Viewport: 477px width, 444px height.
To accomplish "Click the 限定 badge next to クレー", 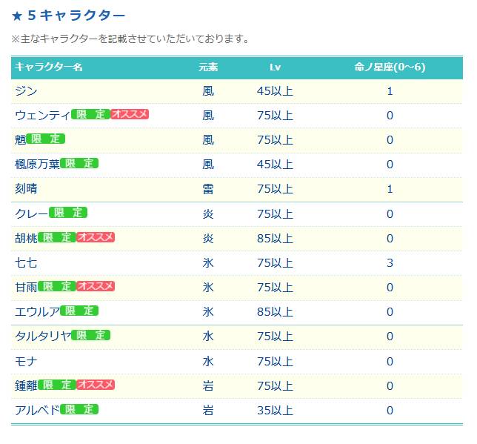I will pyautogui.click(x=68, y=213).
